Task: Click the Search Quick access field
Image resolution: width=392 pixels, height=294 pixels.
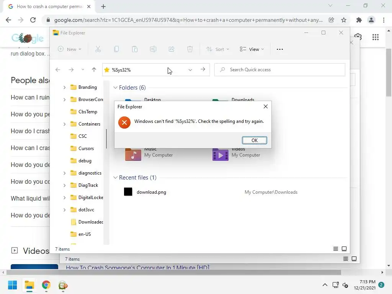Action: (x=280, y=70)
